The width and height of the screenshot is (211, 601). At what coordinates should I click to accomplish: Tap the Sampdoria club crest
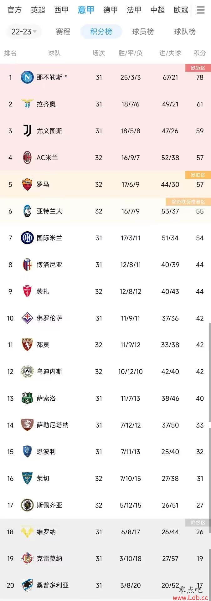pyautogui.click(x=27, y=585)
